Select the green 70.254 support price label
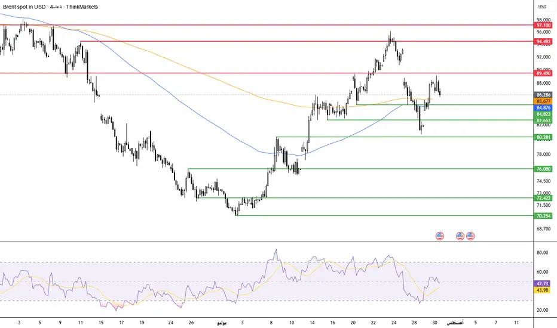557x328 pixels. (543, 216)
